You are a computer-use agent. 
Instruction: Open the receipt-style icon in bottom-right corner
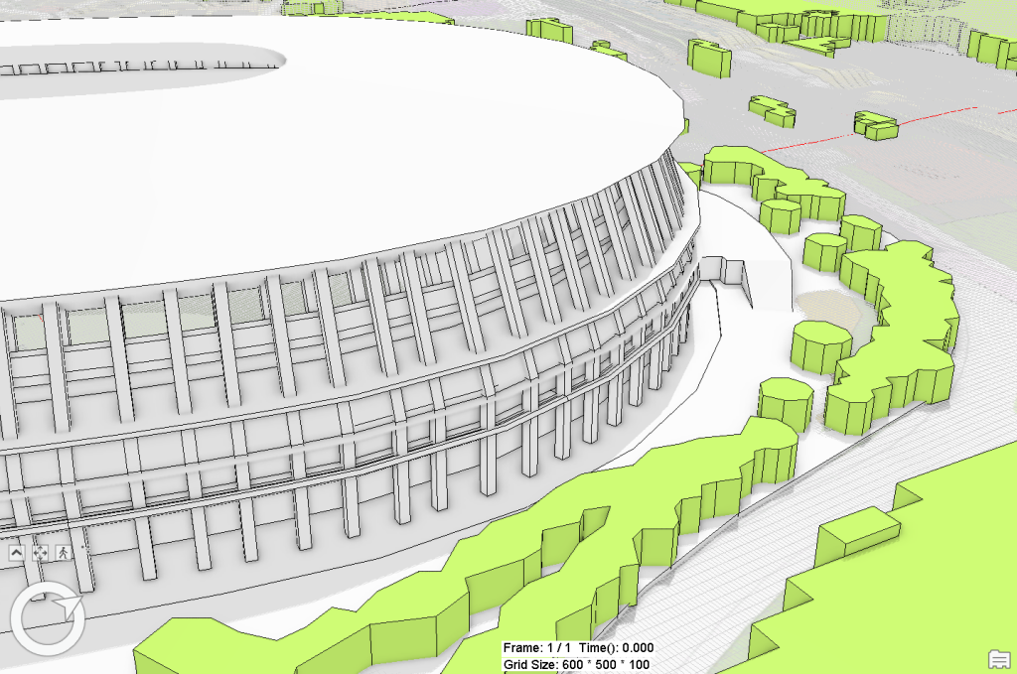point(999,660)
